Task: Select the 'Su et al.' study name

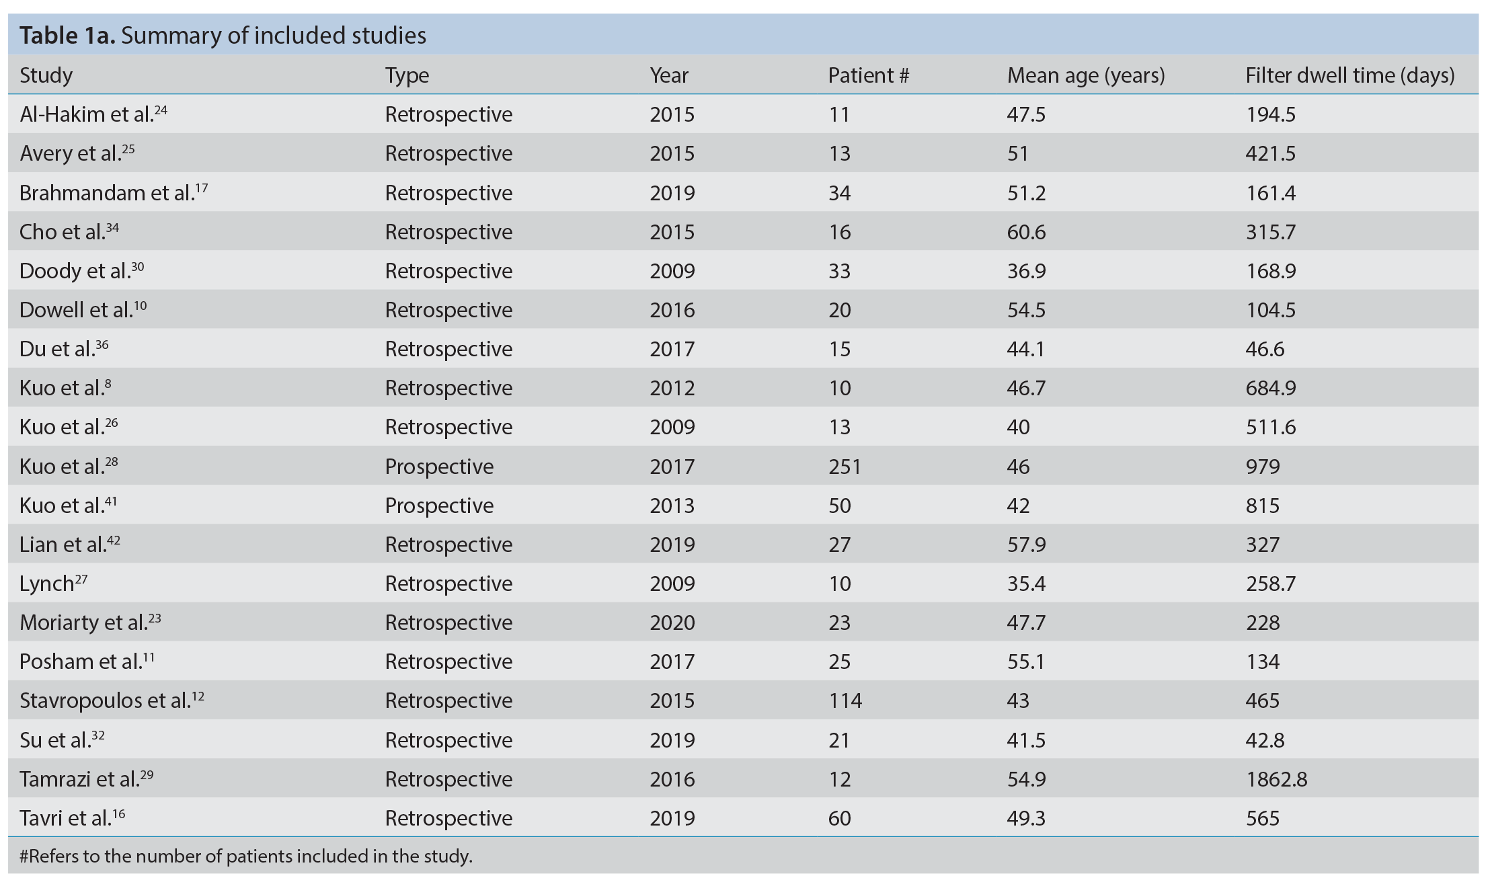Action: (62, 739)
